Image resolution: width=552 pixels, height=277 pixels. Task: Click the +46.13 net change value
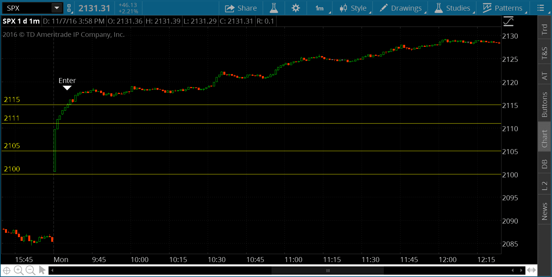(x=128, y=5)
